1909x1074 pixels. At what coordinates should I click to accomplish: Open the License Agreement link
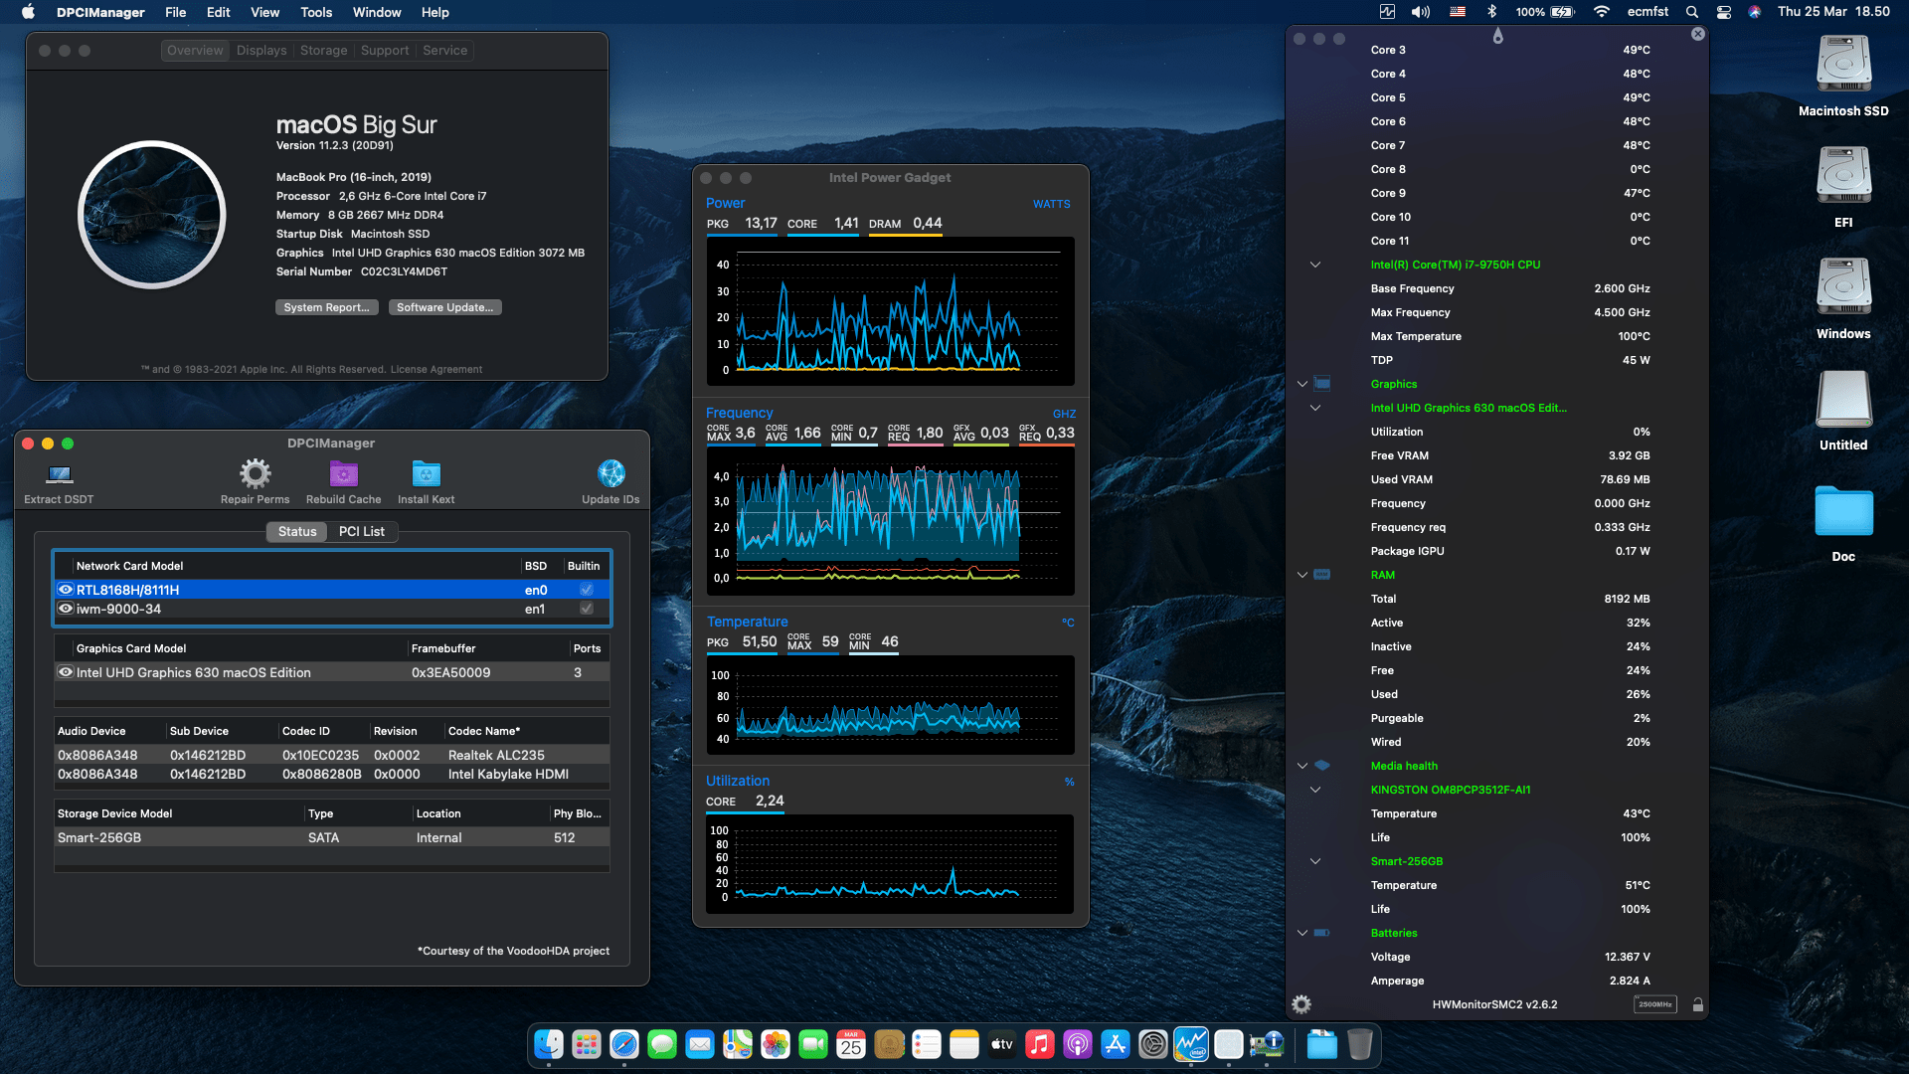(436, 369)
